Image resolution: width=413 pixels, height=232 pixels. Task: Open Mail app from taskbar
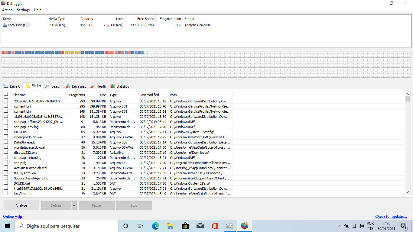[200, 226]
